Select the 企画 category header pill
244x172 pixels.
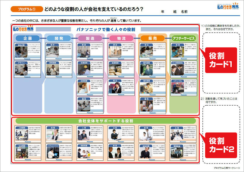[x=27, y=38]
